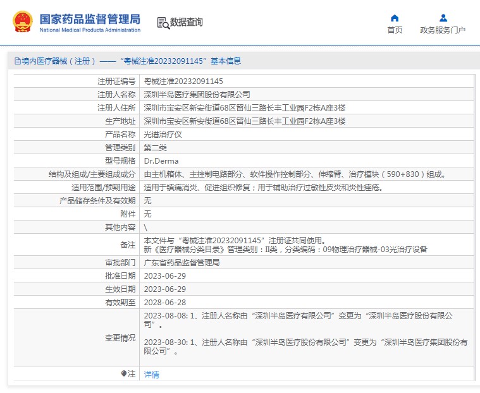Image resolution: width=480 pixels, height=393 pixels.
Task: Click the 数据查询 magnifier icon
Action: (x=163, y=23)
